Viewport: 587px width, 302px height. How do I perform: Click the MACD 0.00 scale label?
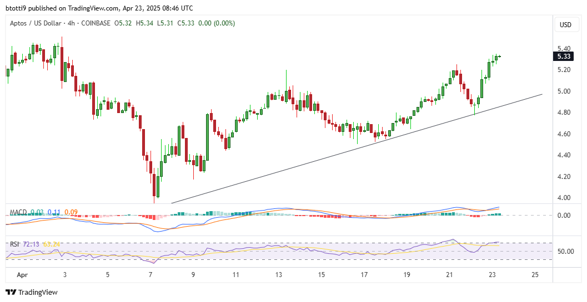click(x=564, y=216)
